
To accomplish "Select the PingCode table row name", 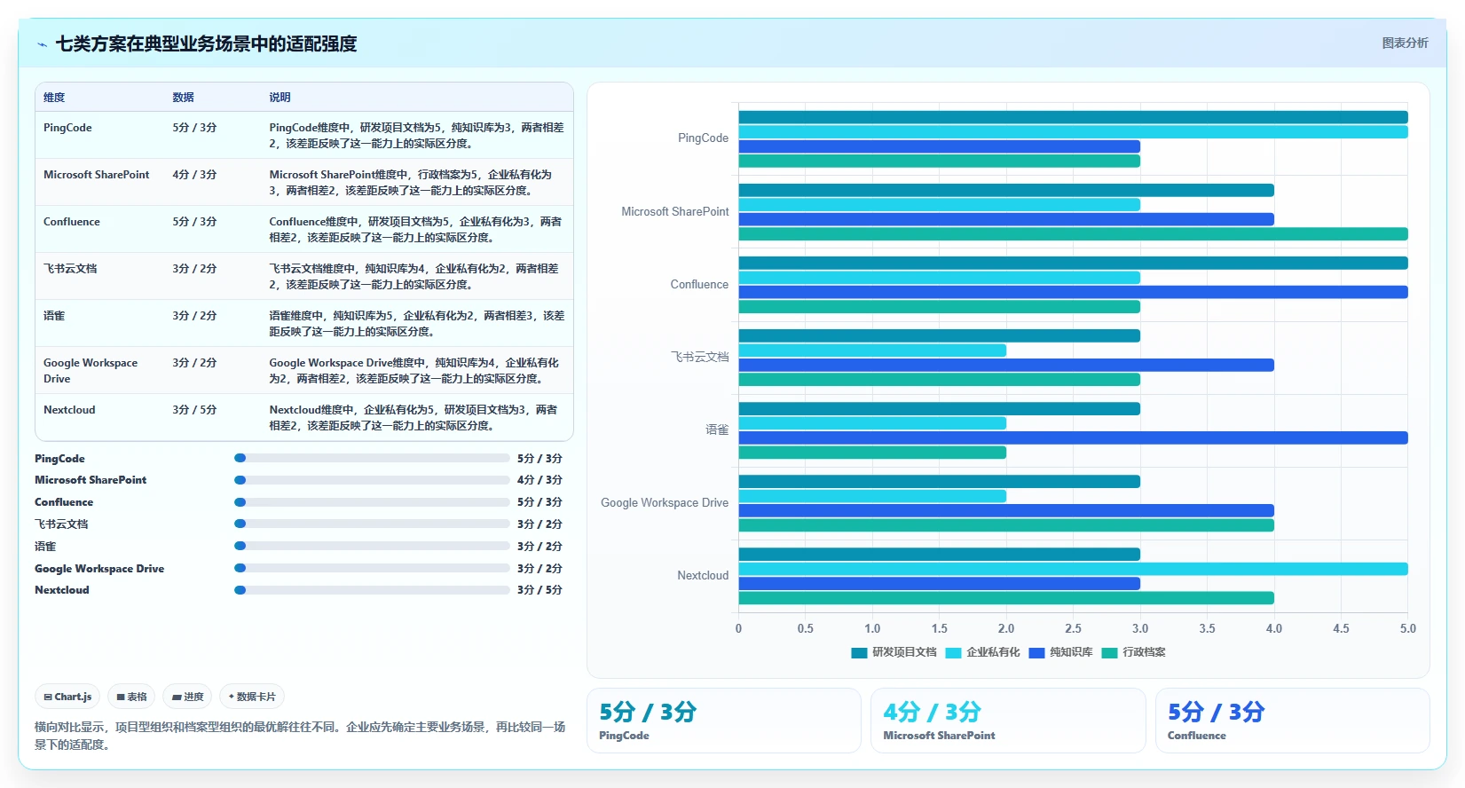I will click(x=67, y=128).
